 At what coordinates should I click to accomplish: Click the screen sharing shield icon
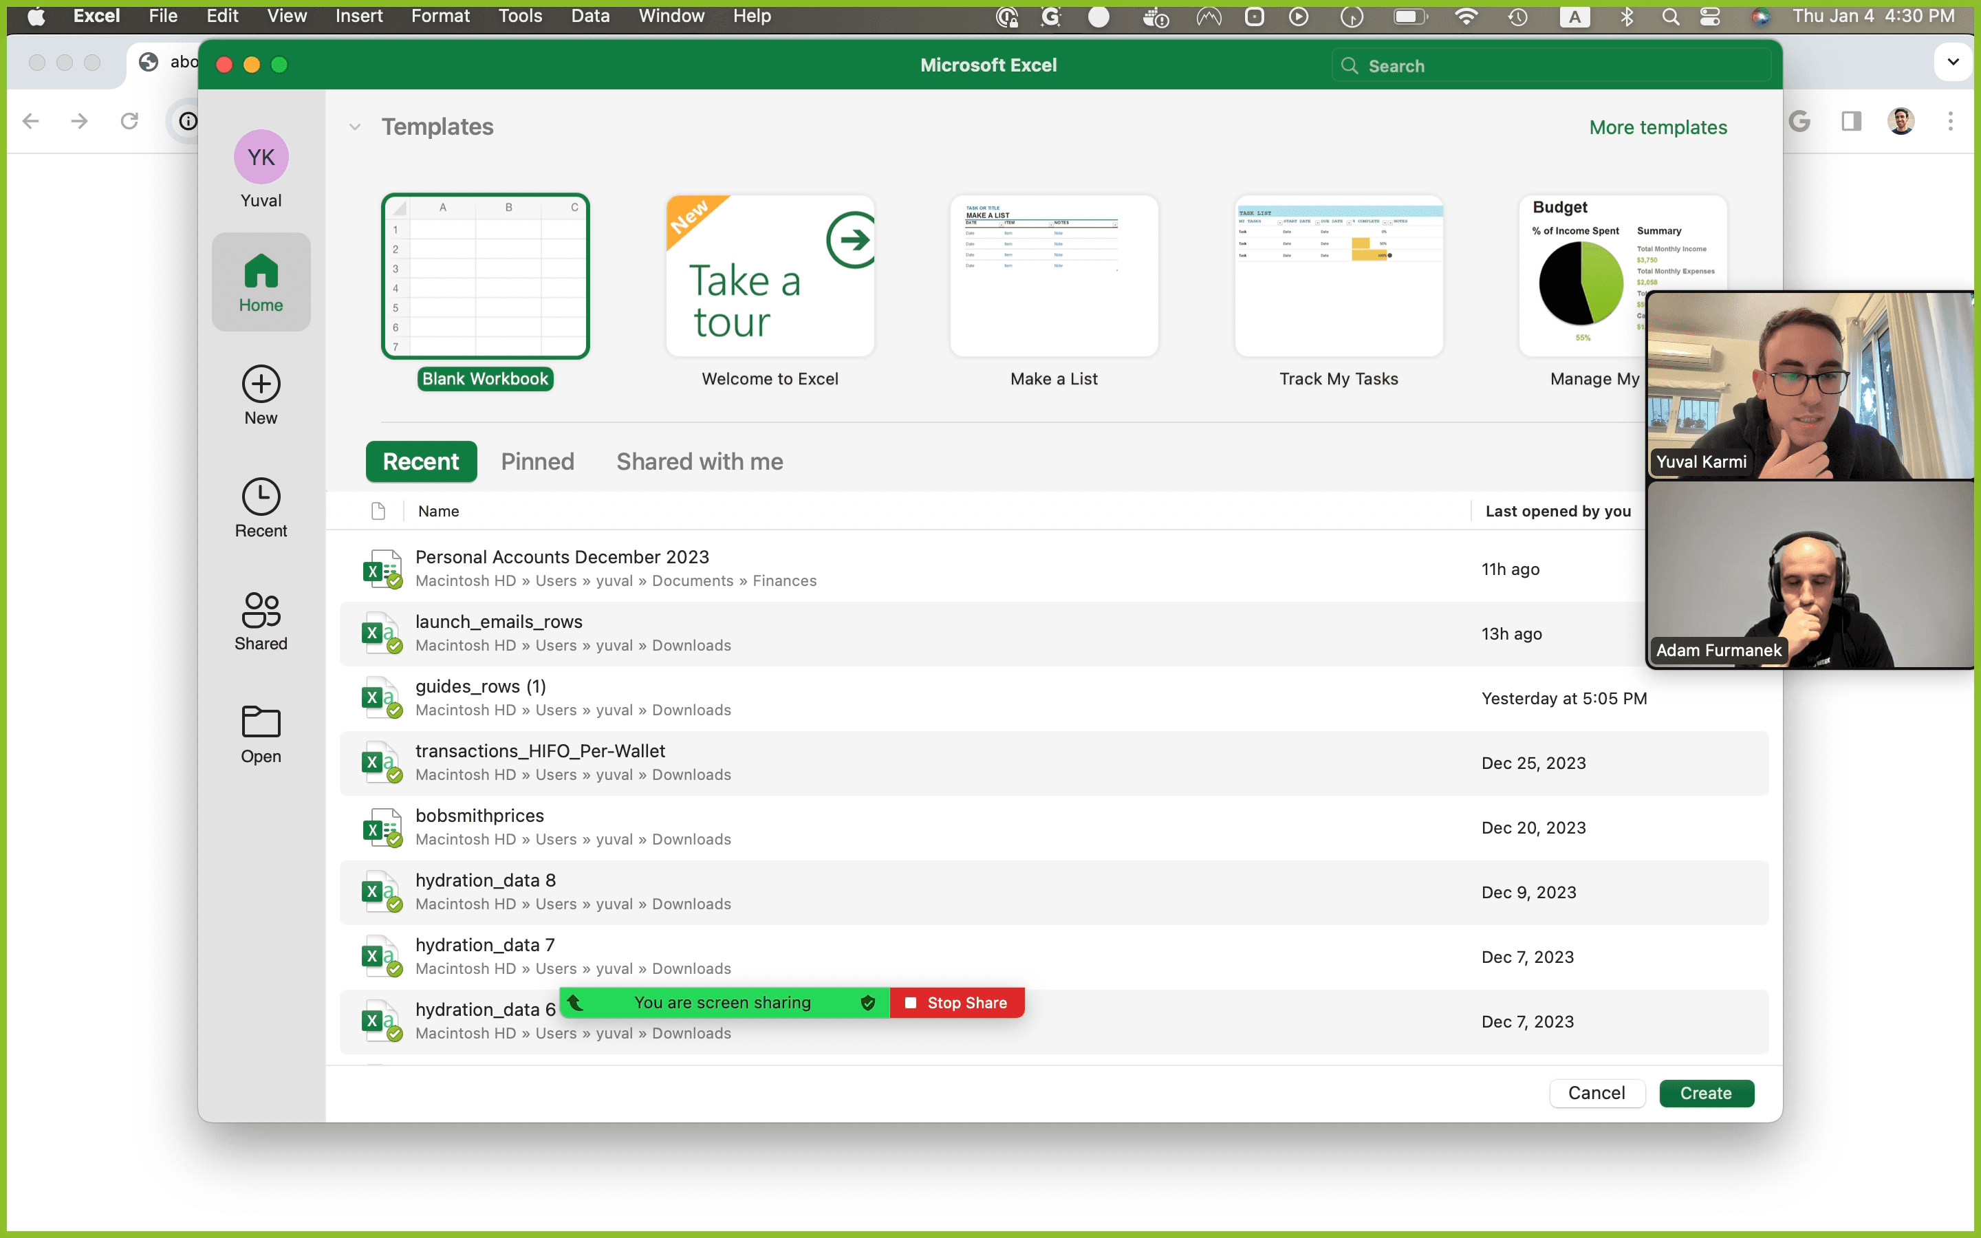pos(867,1003)
